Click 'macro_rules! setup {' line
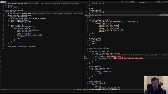The image size is (168, 94). [97, 83]
